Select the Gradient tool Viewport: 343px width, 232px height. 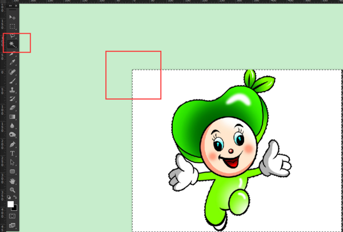pyautogui.click(x=12, y=116)
